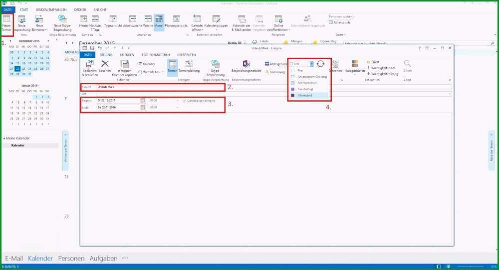Screen dimensions: 499x270
Task: Select the Monat view
Action: coord(159,21)
